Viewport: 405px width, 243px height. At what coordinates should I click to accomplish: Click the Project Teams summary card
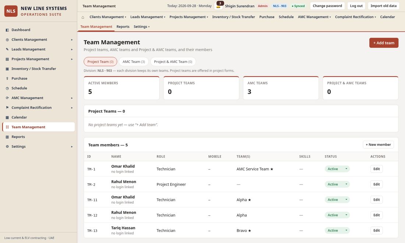[201, 88]
